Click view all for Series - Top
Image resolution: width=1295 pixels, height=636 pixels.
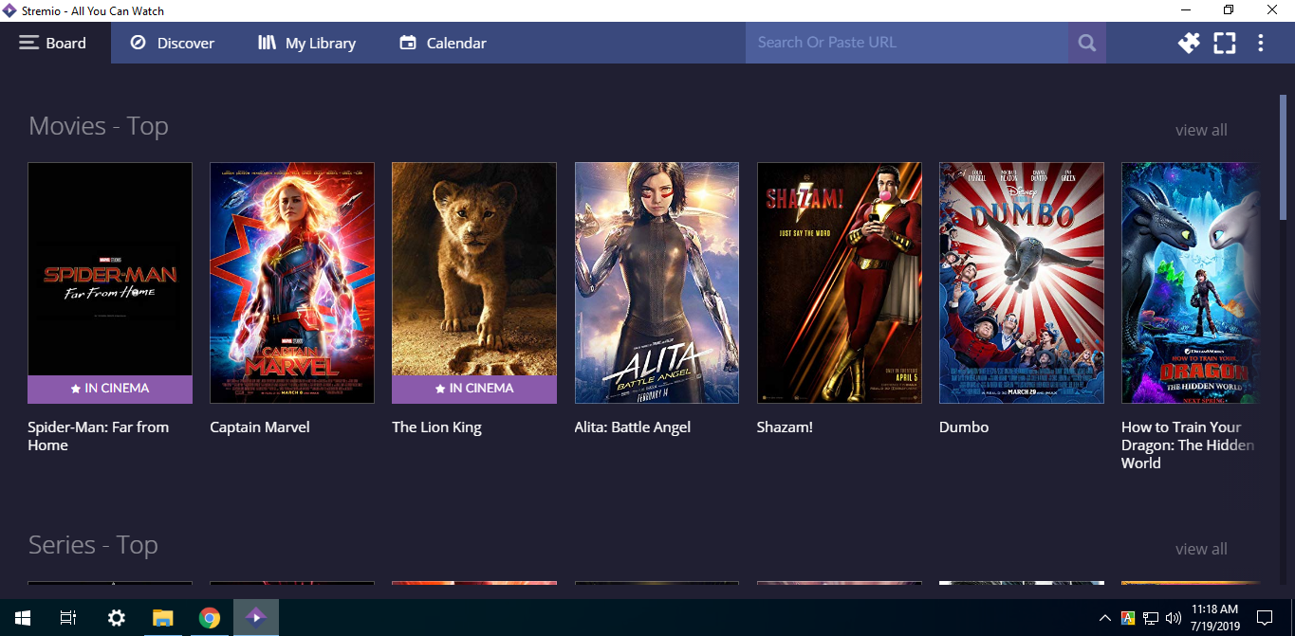(1201, 549)
